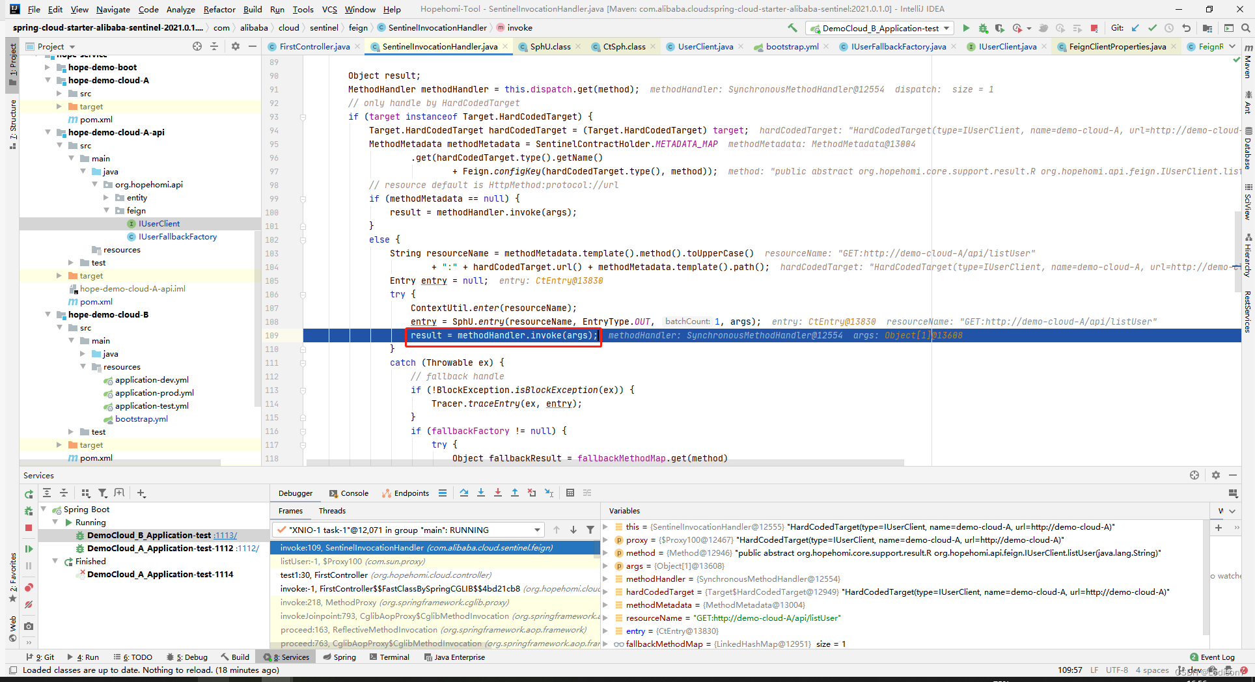Viewport: 1255px width, 682px height.
Task: Run DemoCloud_B_Application-test with the green play icon
Action: (x=966, y=28)
